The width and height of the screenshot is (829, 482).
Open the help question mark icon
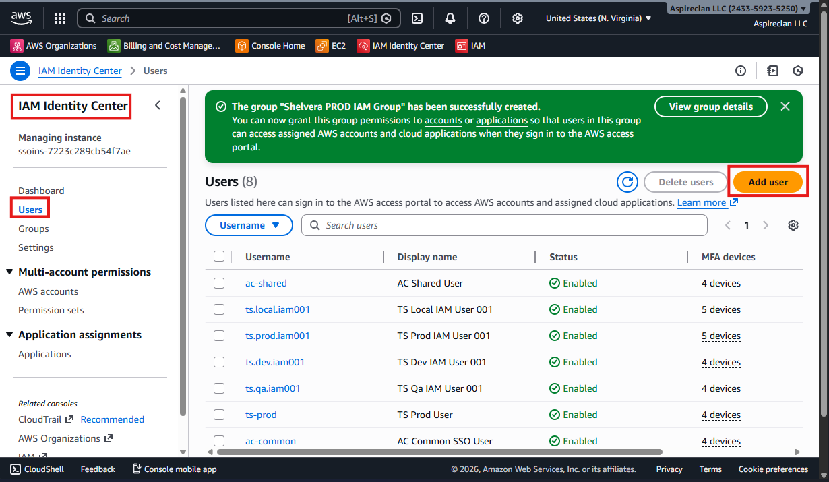point(484,18)
